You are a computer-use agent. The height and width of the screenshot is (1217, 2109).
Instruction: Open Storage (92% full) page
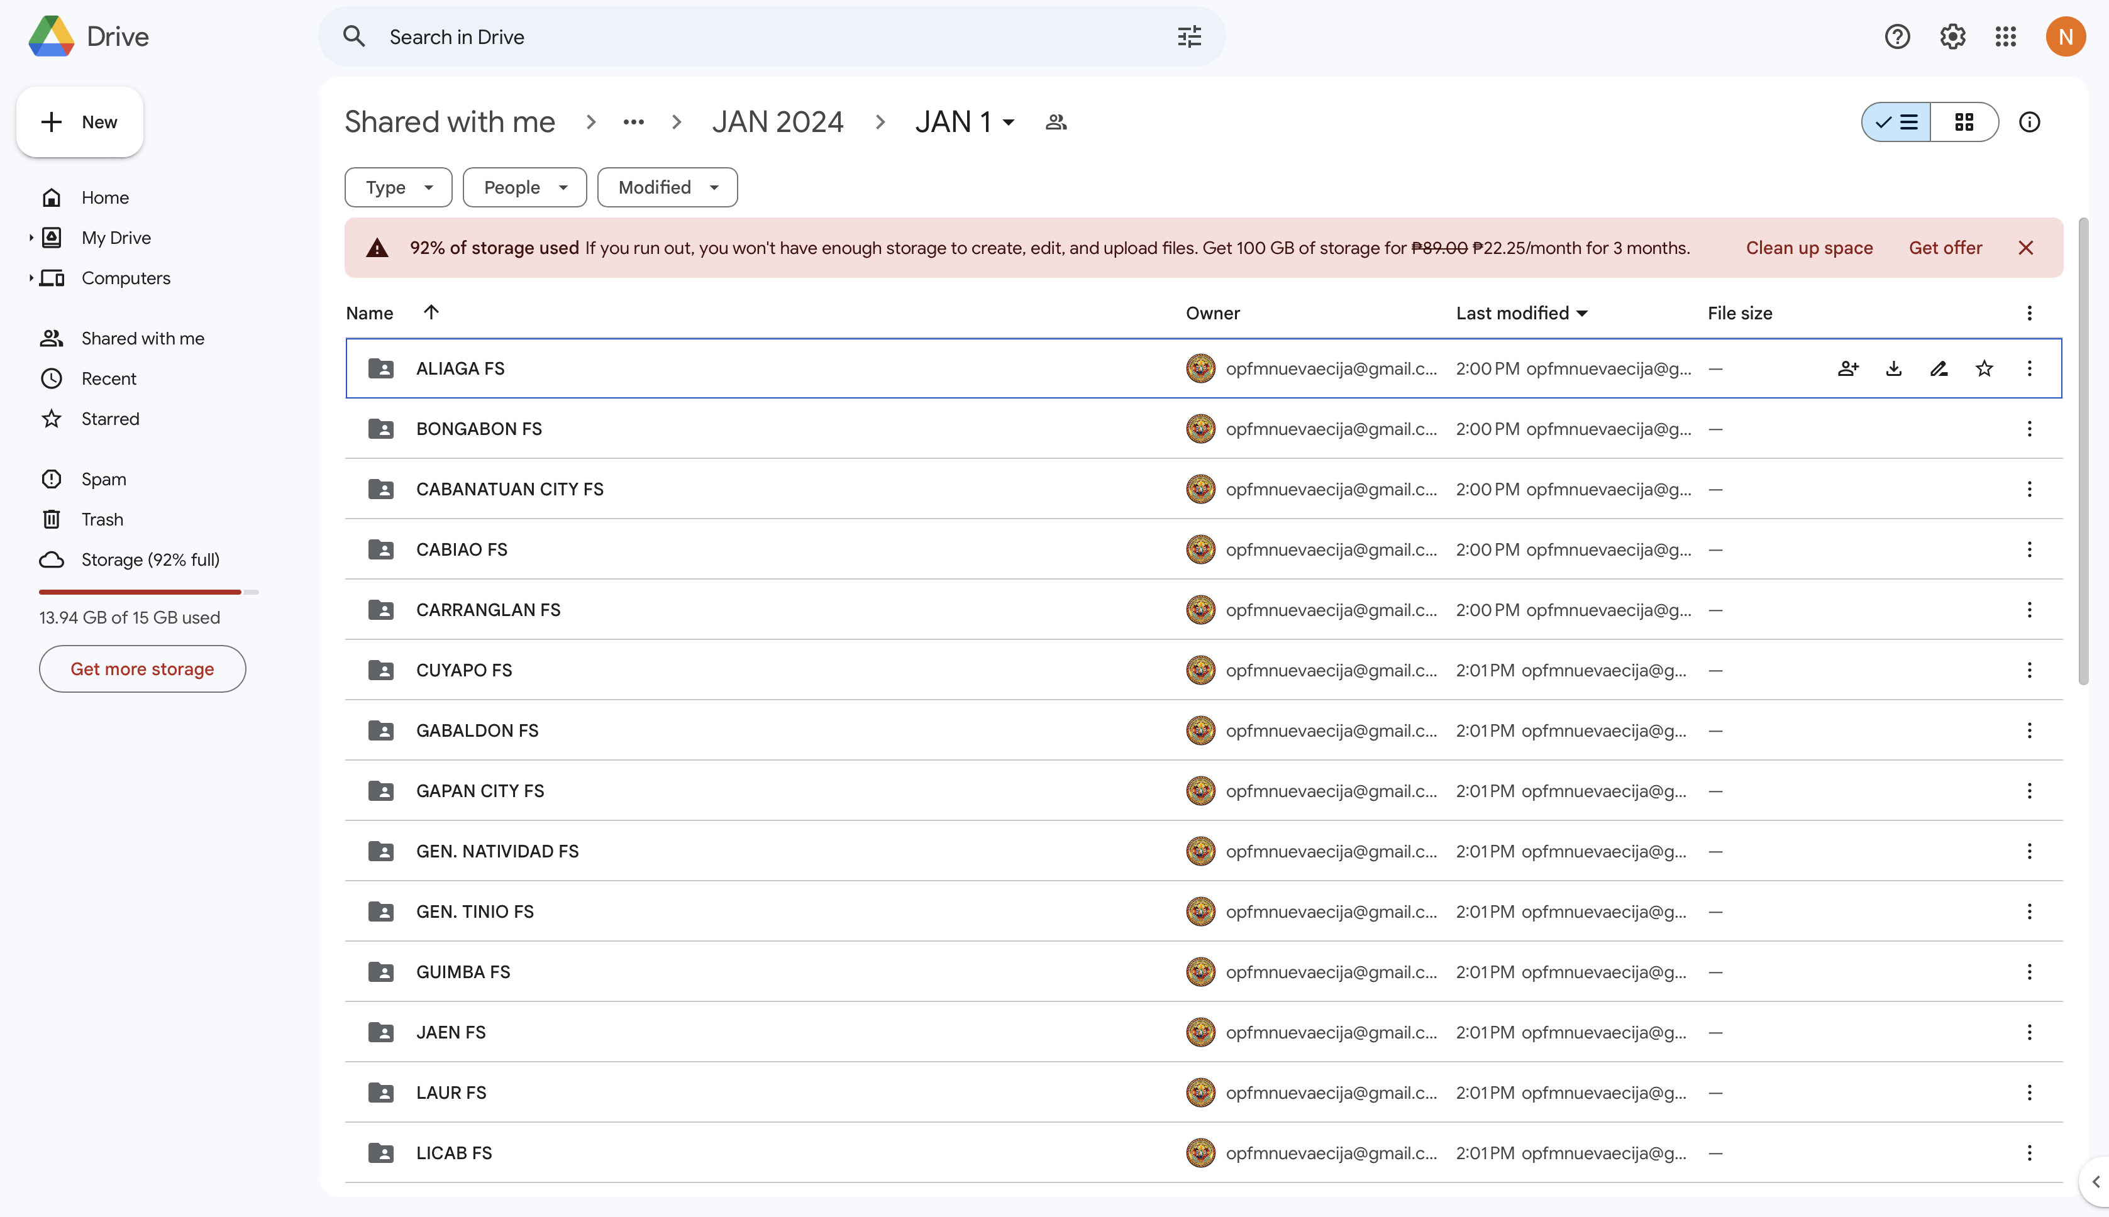150,559
